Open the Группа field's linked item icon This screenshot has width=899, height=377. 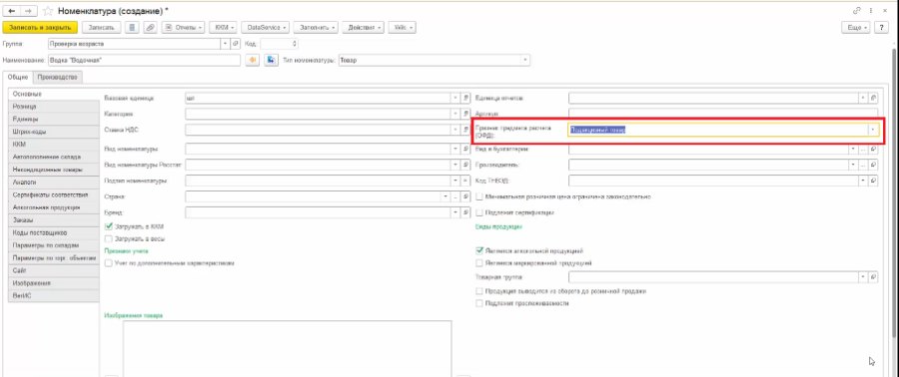236,44
